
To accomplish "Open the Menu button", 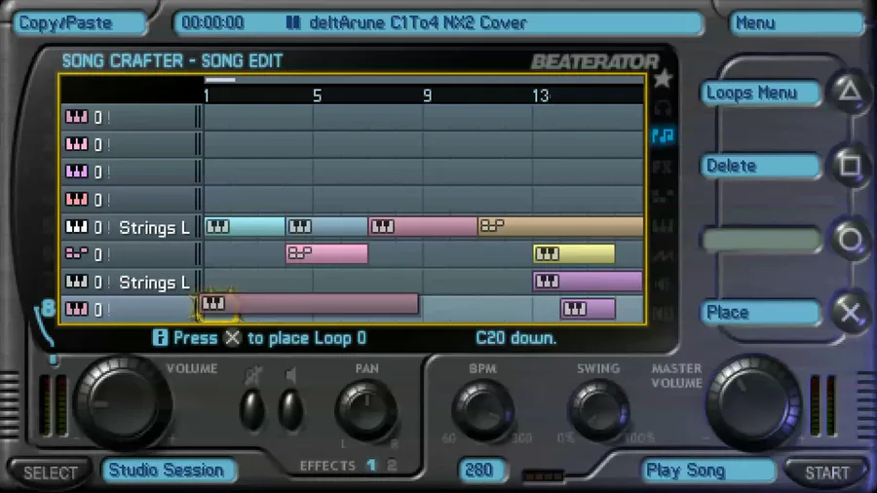I will pos(796,23).
